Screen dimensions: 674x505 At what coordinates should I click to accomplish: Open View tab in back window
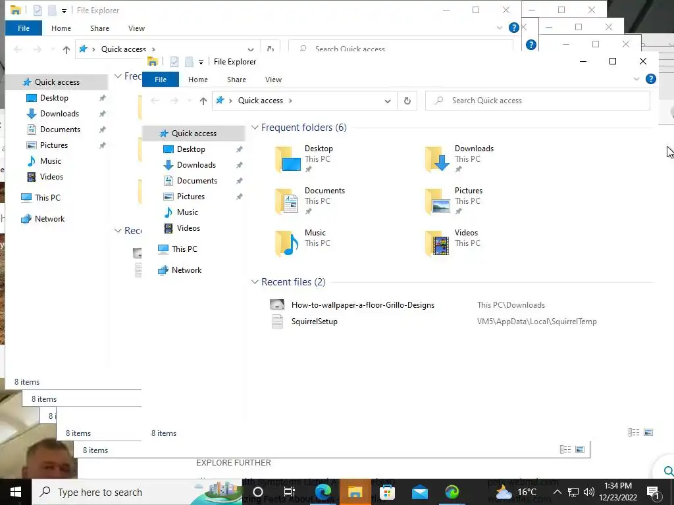click(x=136, y=28)
